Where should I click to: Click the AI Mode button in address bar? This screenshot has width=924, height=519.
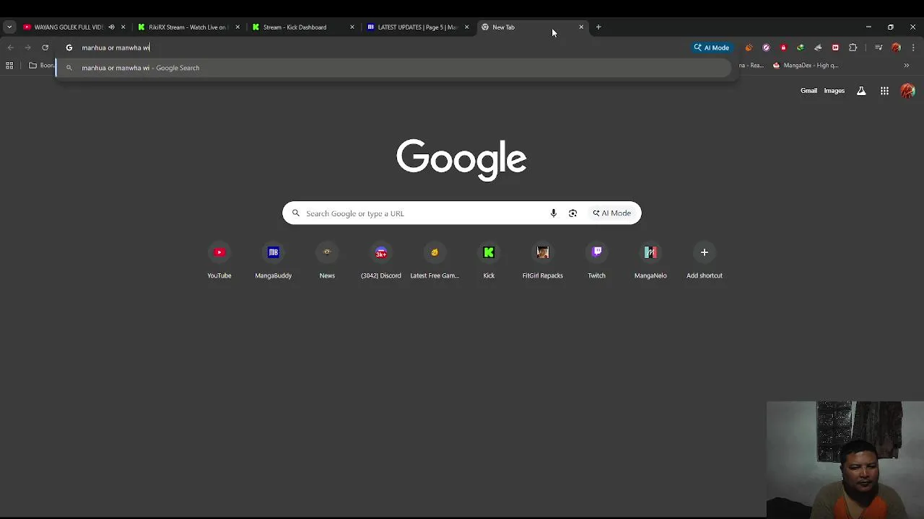click(x=711, y=48)
